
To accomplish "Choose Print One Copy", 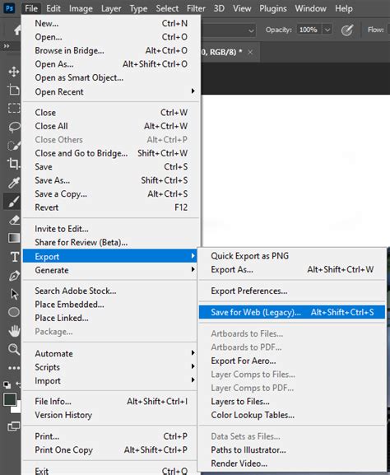I will [110, 449].
